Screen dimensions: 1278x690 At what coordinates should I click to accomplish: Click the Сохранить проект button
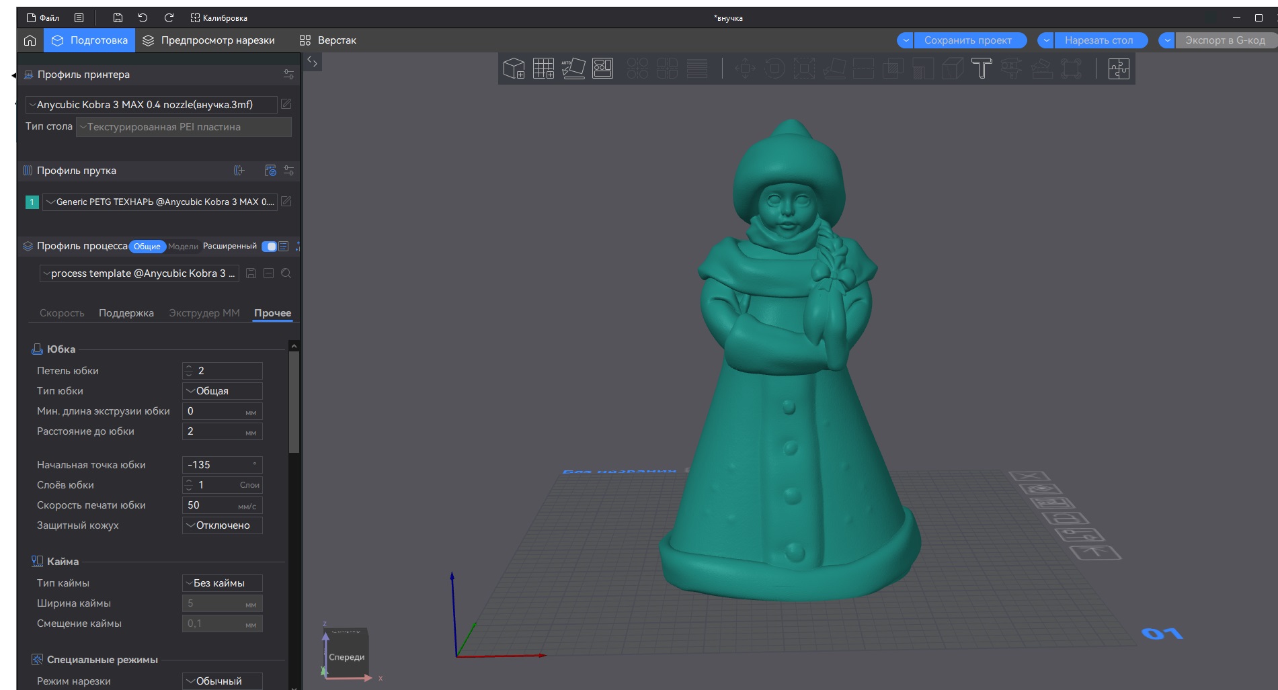click(967, 40)
